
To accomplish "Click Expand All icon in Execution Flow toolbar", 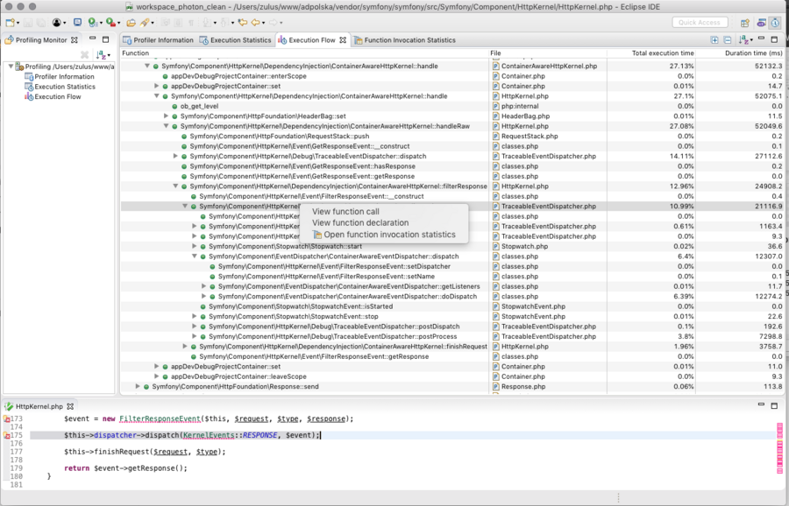I will pyautogui.click(x=714, y=39).
